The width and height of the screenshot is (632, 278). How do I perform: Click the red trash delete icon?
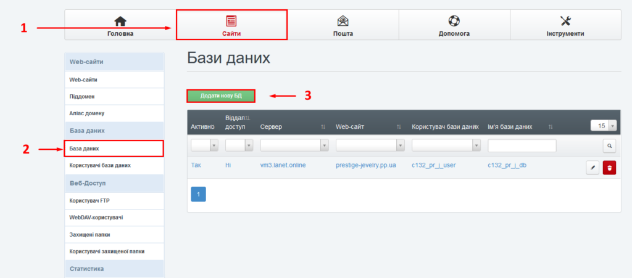pyautogui.click(x=609, y=167)
